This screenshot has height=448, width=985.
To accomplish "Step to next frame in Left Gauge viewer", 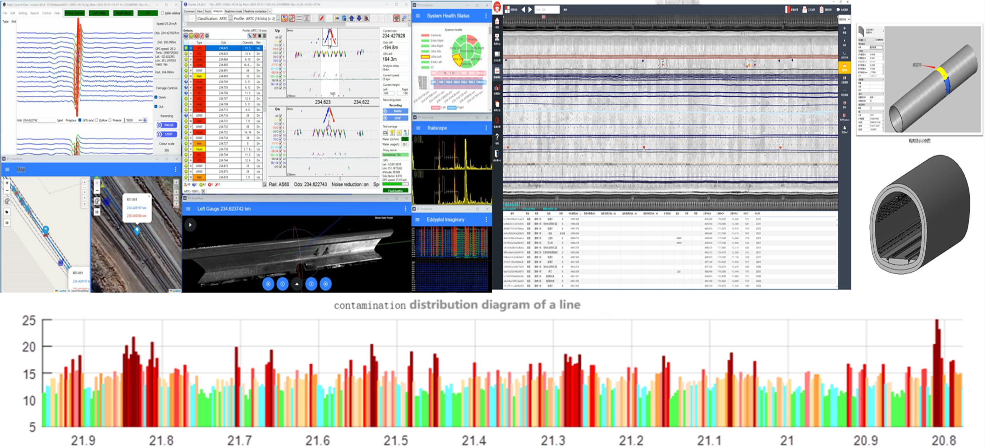I will [x=311, y=283].
